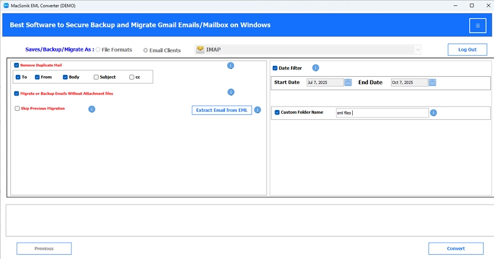Click info icon beside Custom Folder Name field
Viewport: 494px width, 259px height.
click(433, 113)
